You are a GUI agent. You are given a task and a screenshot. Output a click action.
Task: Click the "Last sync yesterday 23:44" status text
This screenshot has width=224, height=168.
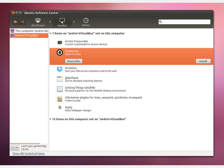pyautogui.click(x=34, y=148)
